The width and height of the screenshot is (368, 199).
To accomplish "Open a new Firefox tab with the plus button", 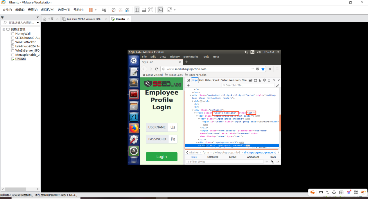I will [186, 62].
